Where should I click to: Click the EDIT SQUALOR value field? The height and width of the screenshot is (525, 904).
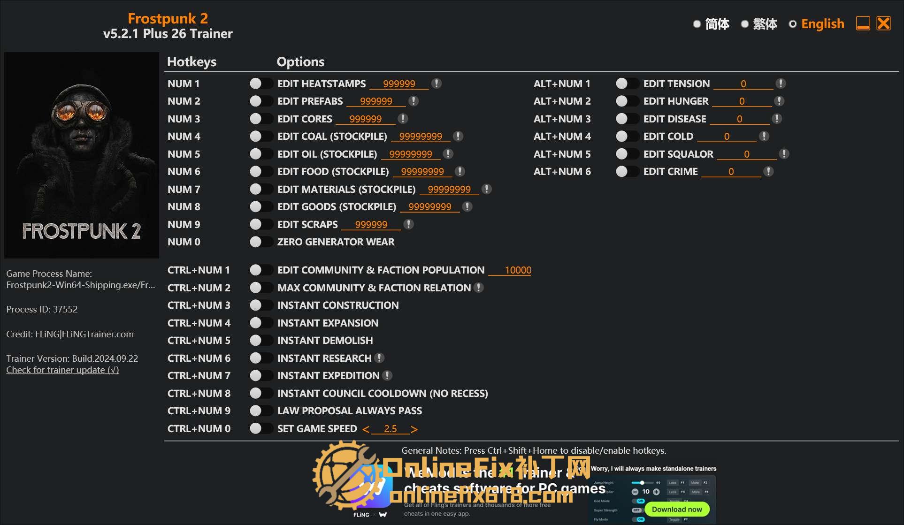[747, 154]
